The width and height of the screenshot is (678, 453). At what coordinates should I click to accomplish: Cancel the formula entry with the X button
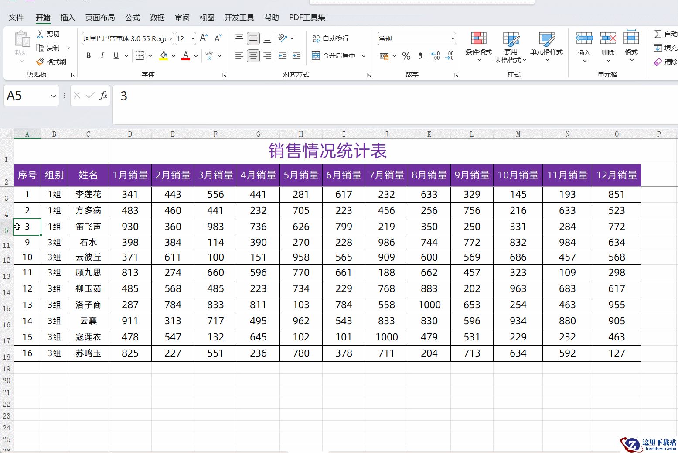tap(77, 96)
